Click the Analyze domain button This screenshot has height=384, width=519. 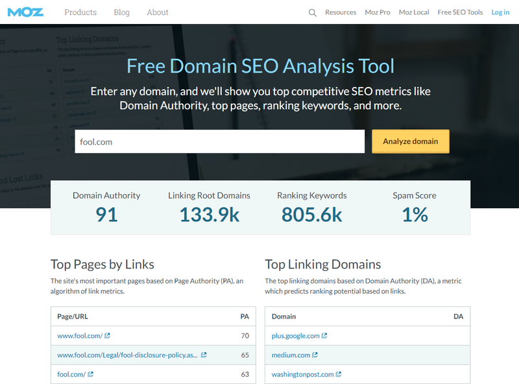coord(411,141)
